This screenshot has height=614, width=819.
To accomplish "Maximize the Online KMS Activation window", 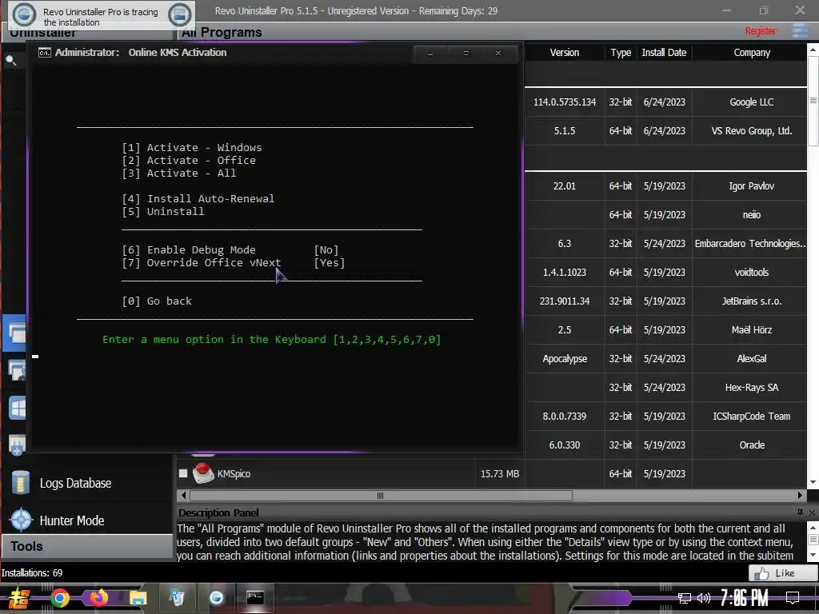I will coord(466,54).
